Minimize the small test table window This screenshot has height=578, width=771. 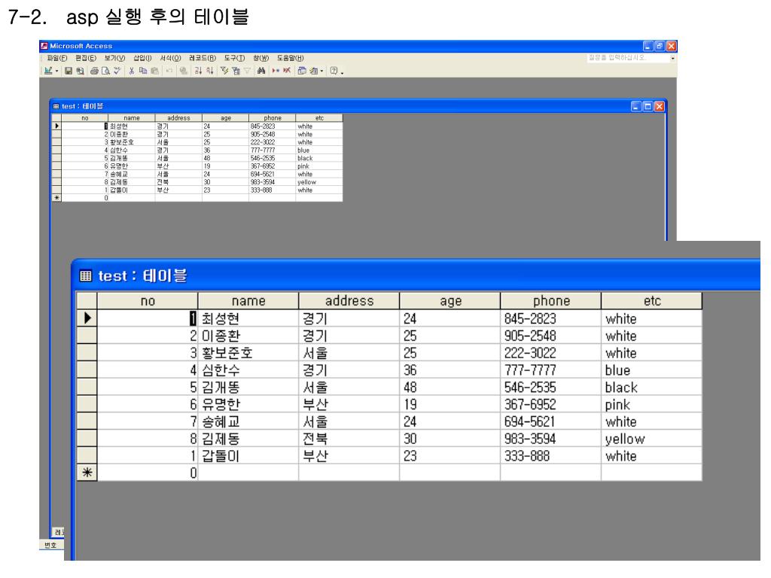636,106
